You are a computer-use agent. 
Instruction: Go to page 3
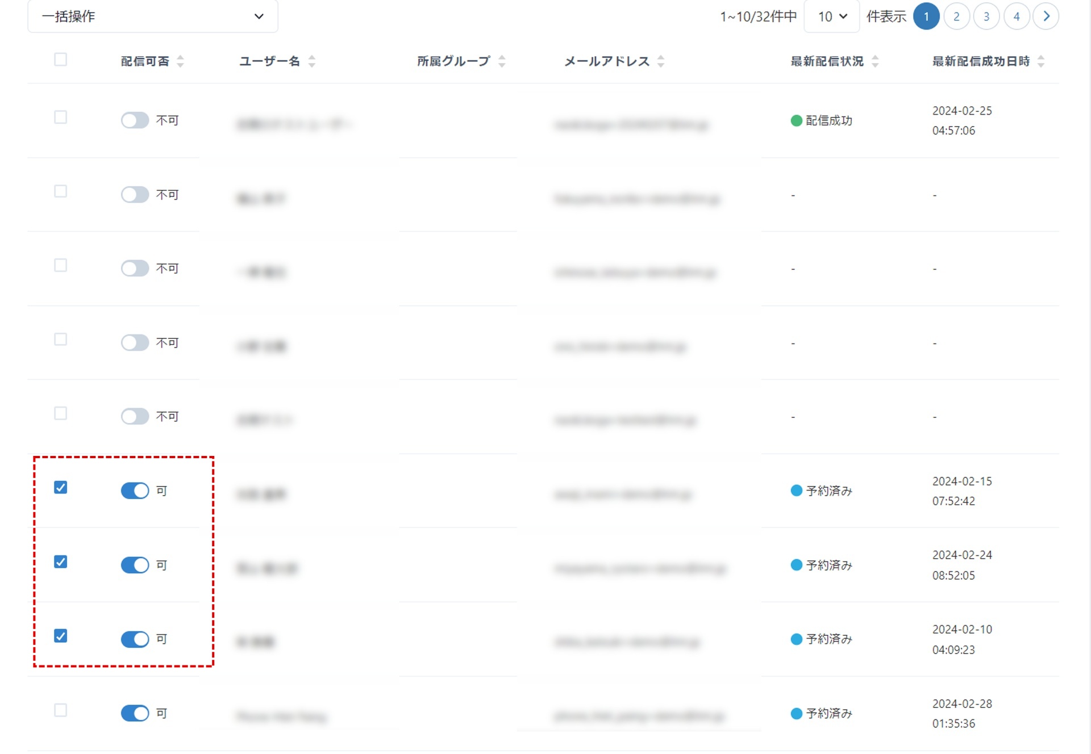tap(986, 16)
